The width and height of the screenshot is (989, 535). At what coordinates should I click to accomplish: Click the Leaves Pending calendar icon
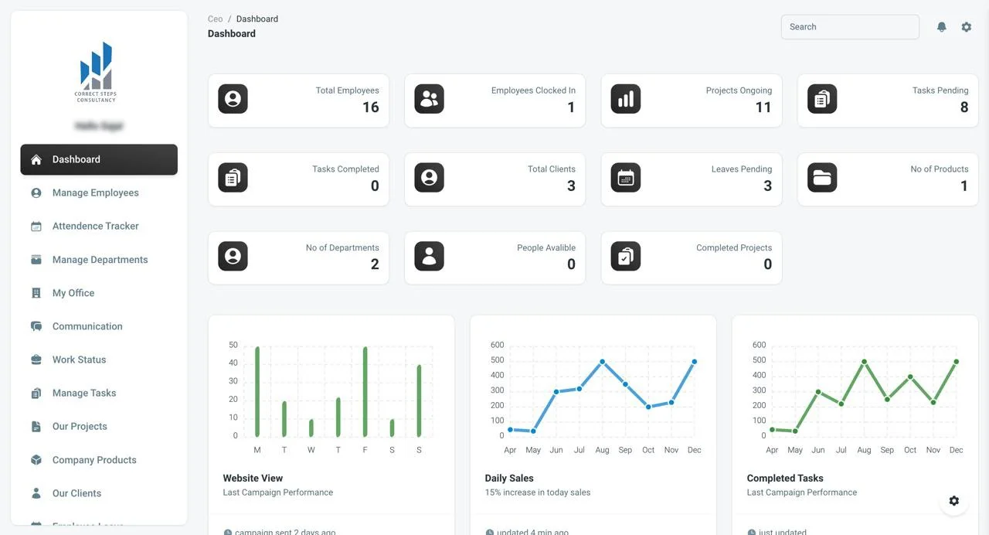(x=625, y=178)
